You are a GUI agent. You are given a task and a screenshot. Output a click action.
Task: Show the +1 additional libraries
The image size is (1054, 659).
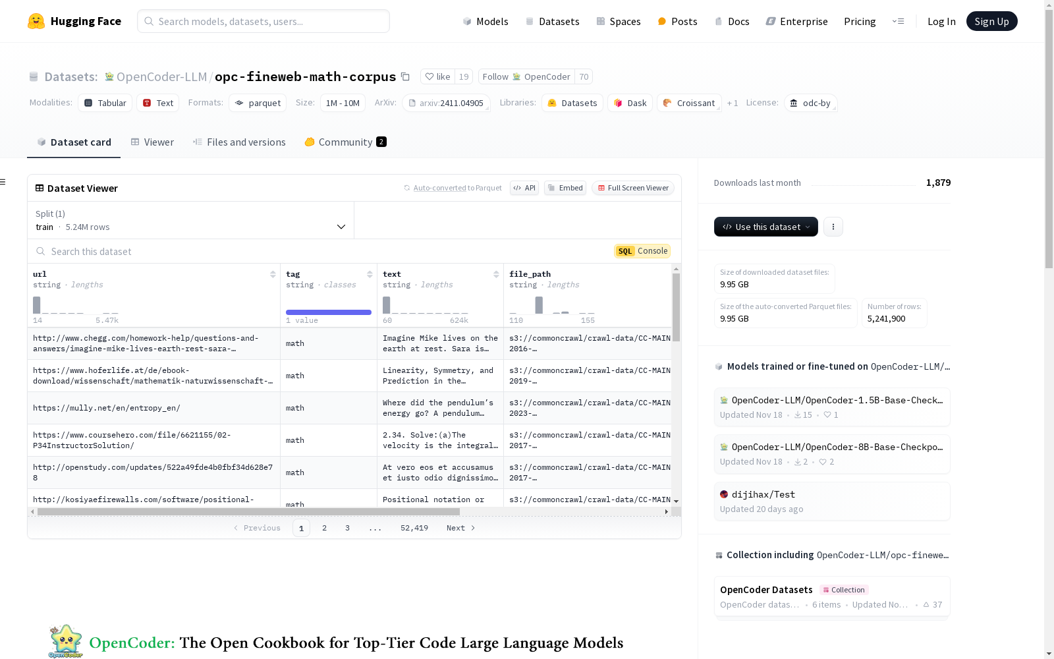[733, 103]
